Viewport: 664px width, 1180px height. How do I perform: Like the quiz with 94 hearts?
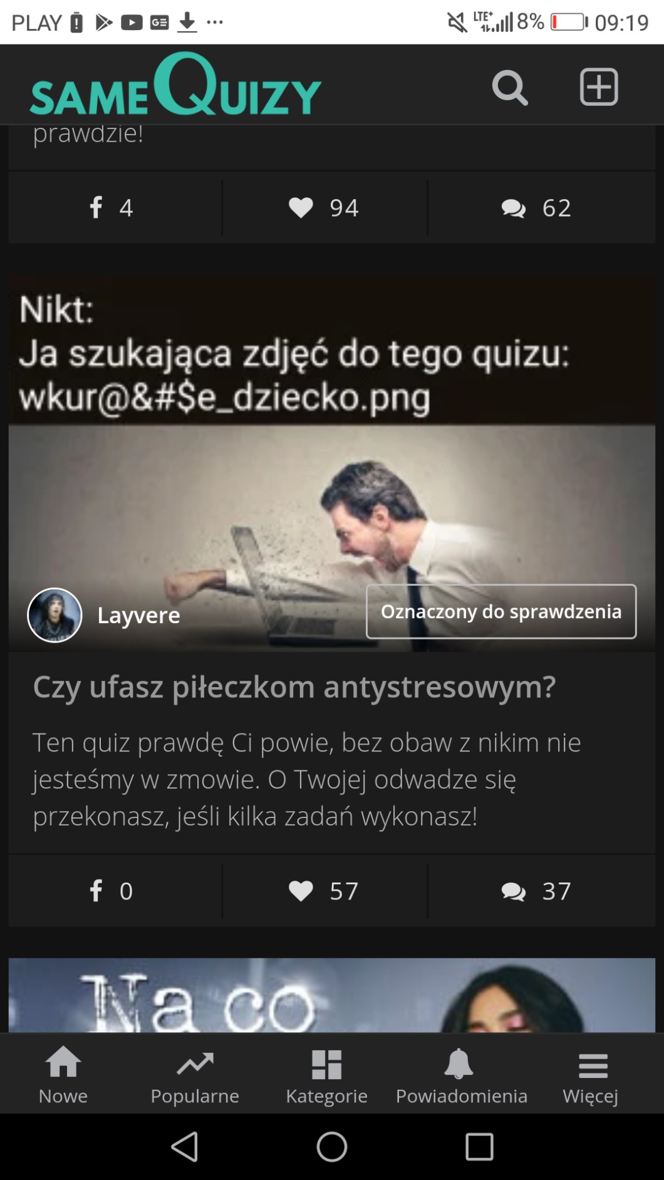tap(324, 208)
